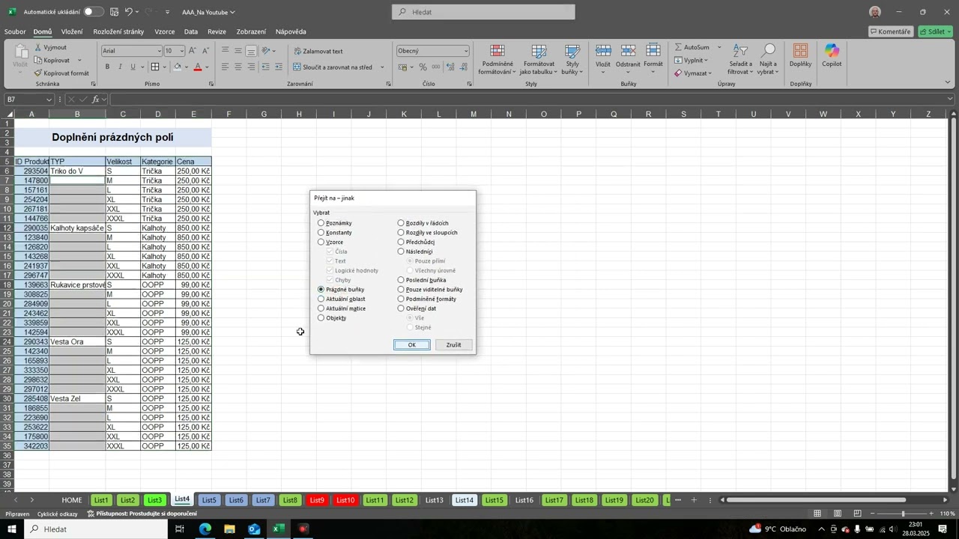
Task: Cancel the dialog with Zrušit
Action: pyautogui.click(x=453, y=345)
